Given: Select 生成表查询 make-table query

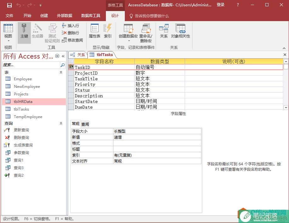Looking at the screenshot, I should (x=34, y=145).
